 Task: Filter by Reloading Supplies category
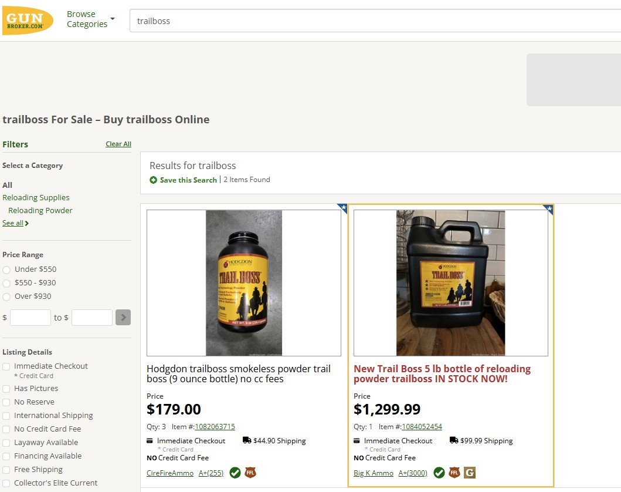click(x=36, y=197)
